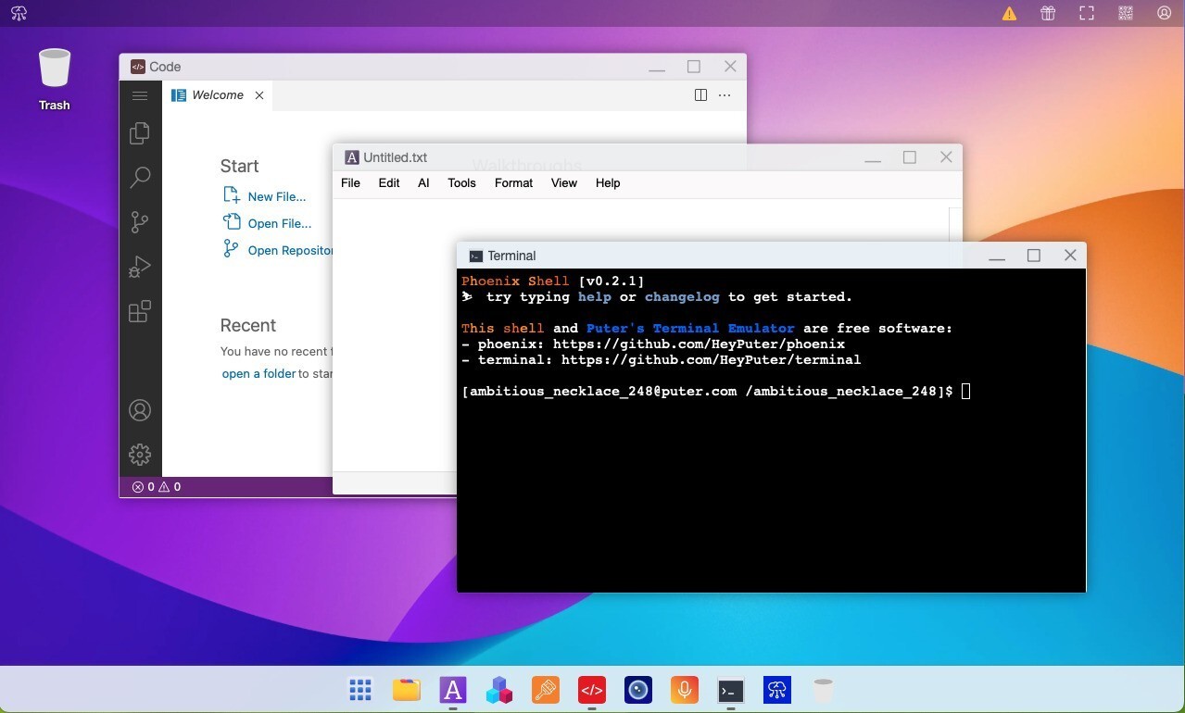Open the Run and Debug panel
The image size is (1185, 713).
point(140,267)
